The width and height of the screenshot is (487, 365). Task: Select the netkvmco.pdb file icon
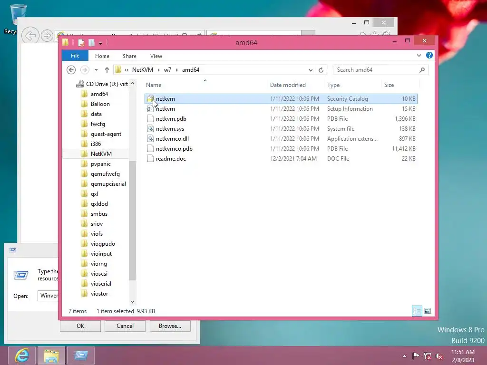click(150, 148)
